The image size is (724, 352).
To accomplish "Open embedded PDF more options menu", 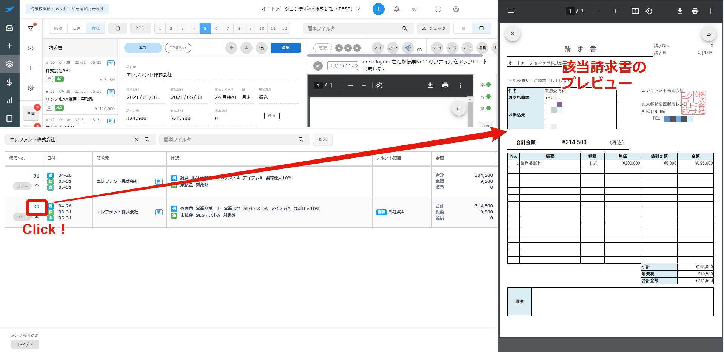I will point(461,85).
